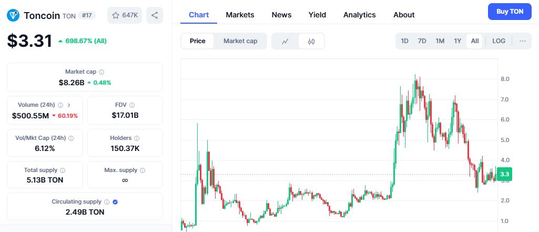Click the FDV info icon
Screen dimensions: 539x232
132,105
